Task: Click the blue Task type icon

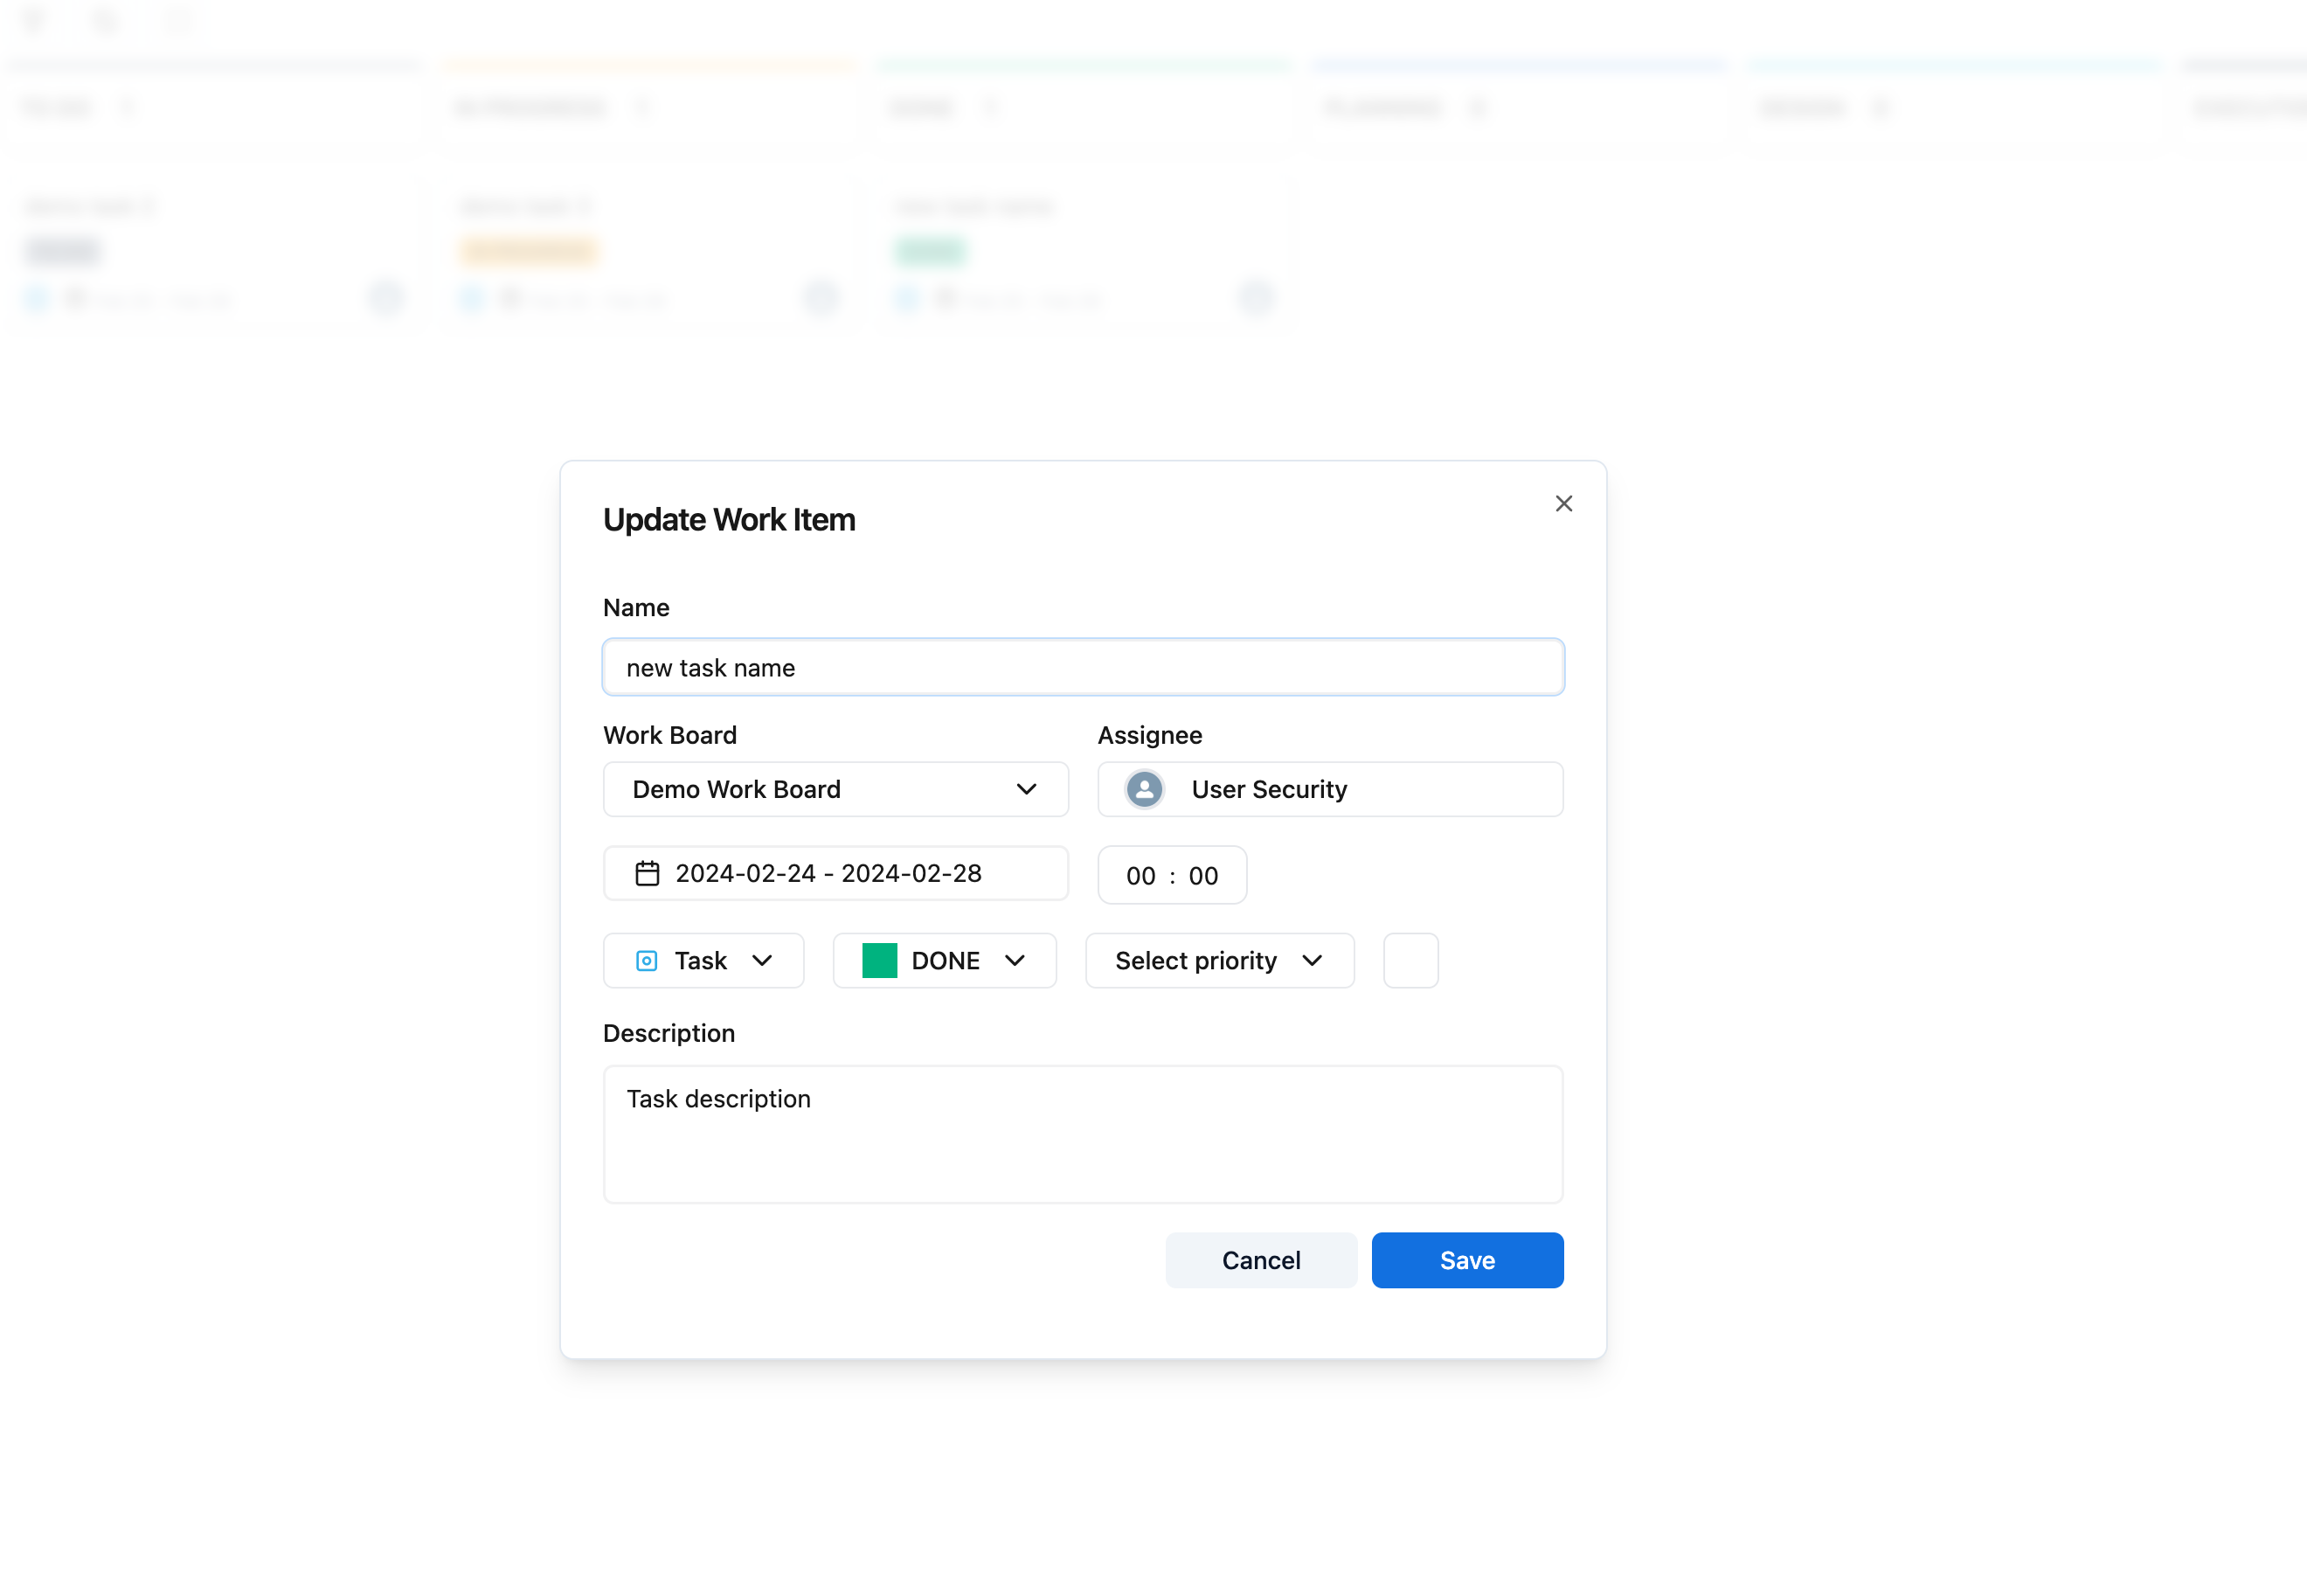Action: click(x=647, y=960)
